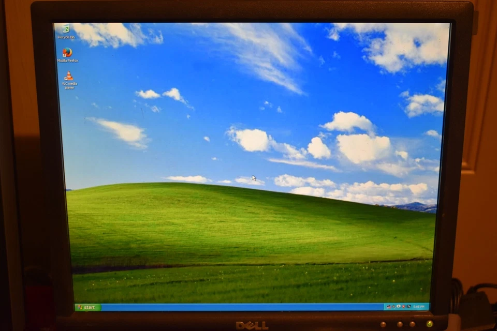Launch Mozilla Firefox from the desktop
The image size is (497, 331).
click(67, 53)
